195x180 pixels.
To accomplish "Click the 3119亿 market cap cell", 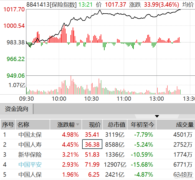I will click(115, 135).
